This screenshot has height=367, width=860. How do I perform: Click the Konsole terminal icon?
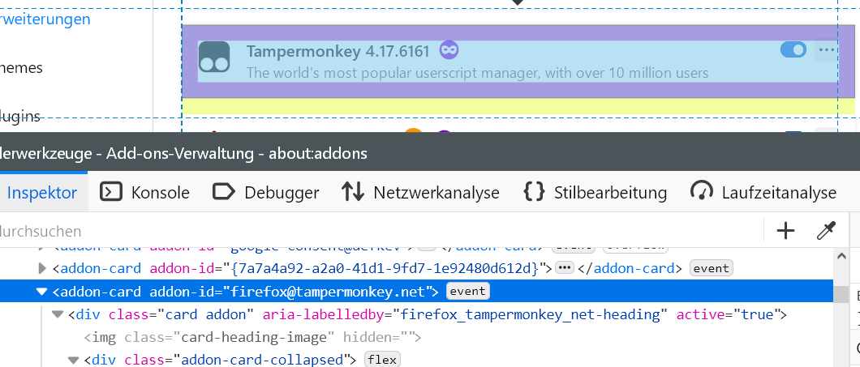click(111, 192)
